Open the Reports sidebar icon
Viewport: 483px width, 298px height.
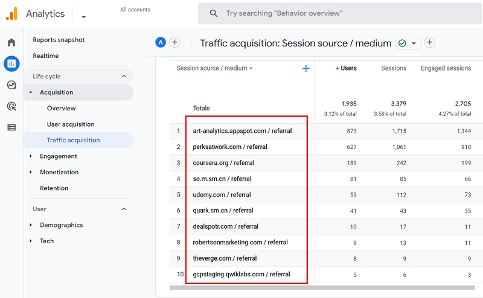[11, 64]
